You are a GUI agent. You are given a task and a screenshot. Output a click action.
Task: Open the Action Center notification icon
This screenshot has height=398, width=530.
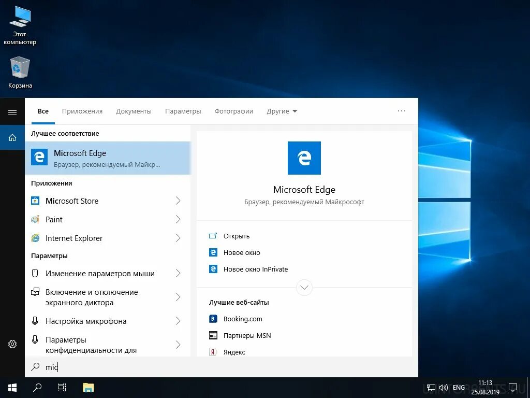click(513, 388)
